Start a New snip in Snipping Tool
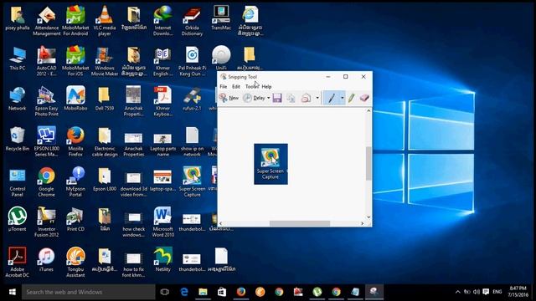The image size is (536, 301). click(229, 99)
